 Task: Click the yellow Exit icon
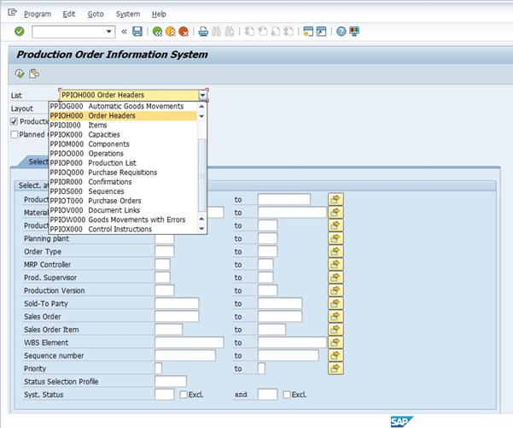click(x=171, y=32)
